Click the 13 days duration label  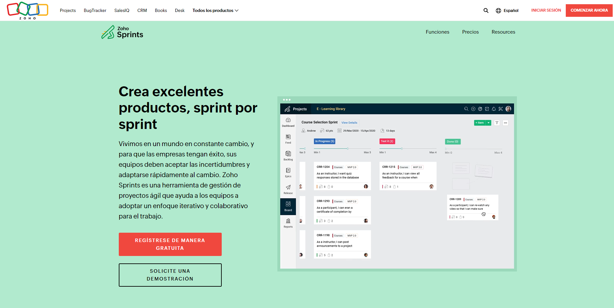click(x=390, y=131)
